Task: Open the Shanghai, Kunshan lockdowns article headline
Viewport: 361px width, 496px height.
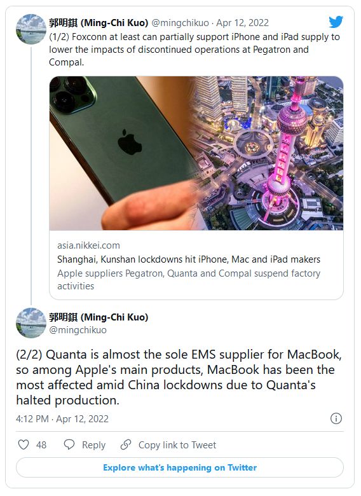Action: click(189, 259)
